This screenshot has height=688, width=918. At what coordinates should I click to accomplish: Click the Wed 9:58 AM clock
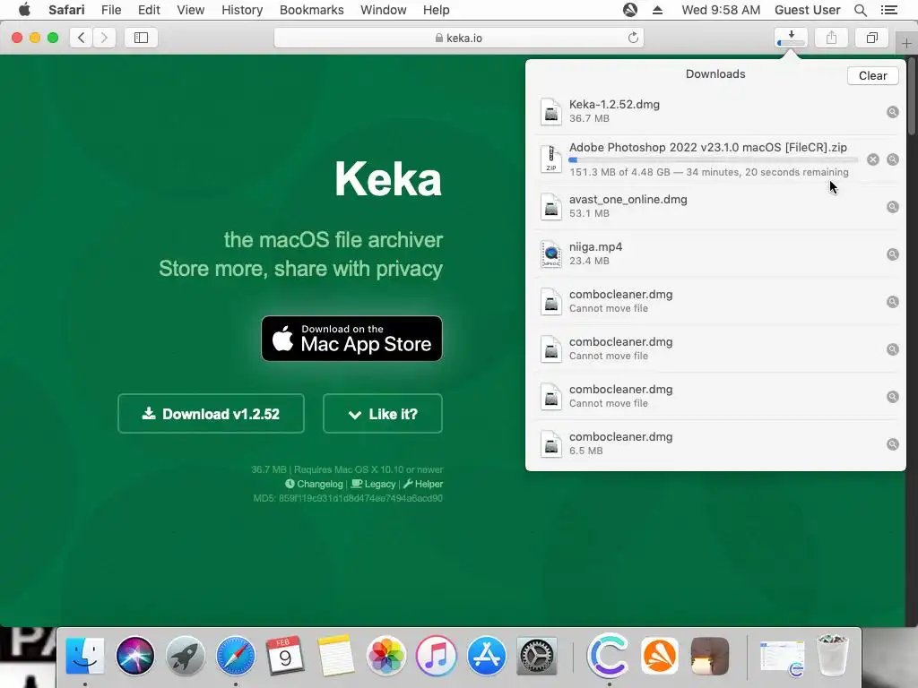coord(721,10)
